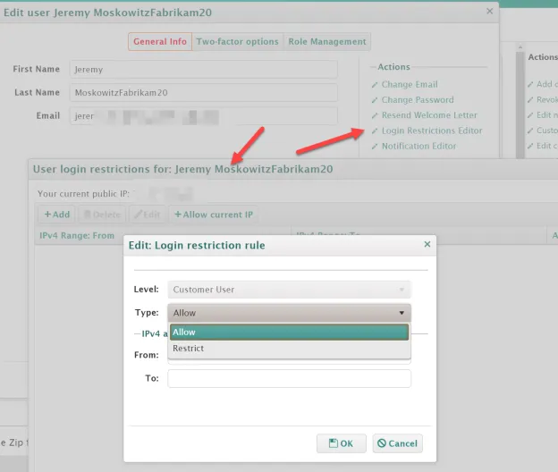The width and height of the screenshot is (558, 472).
Task: Click Allow current IP button
Action: click(x=214, y=215)
